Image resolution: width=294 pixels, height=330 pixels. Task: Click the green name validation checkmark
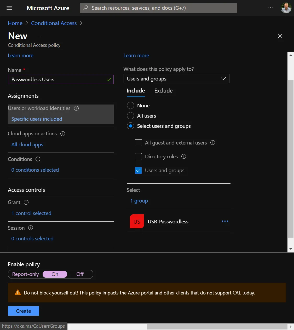109,79
